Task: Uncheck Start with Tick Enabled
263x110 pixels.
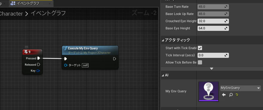Action: click(x=200, y=48)
